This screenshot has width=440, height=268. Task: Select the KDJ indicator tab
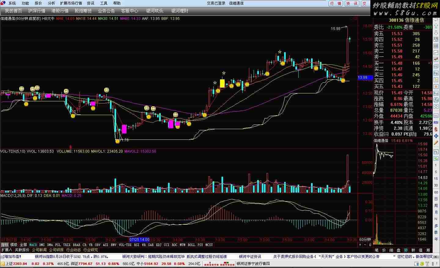tap(159, 245)
